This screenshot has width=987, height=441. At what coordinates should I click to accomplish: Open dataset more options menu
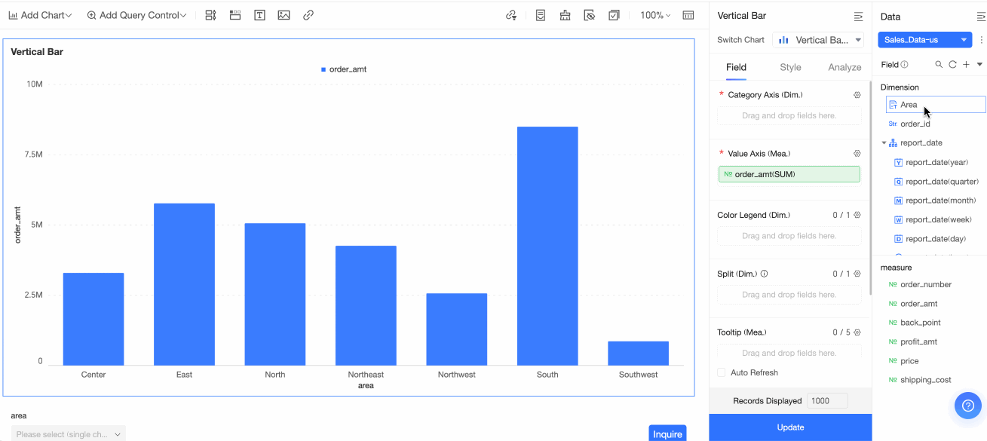coord(981,40)
